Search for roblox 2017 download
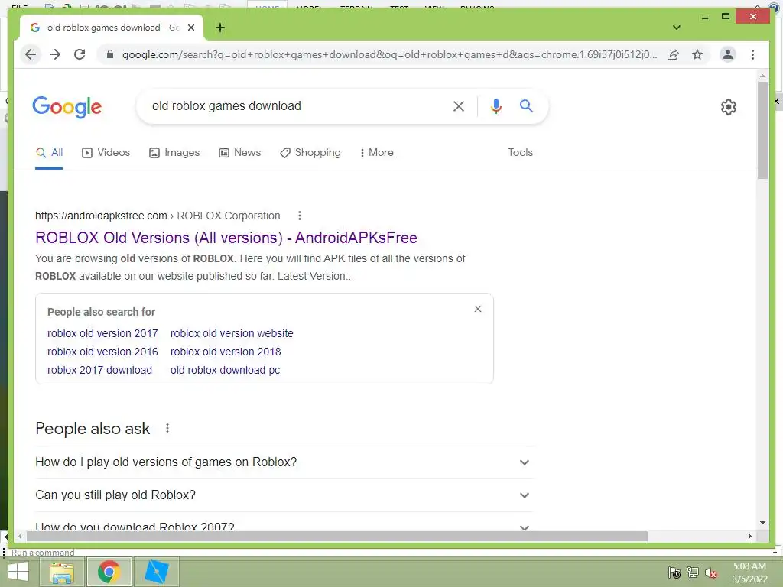 point(99,371)
